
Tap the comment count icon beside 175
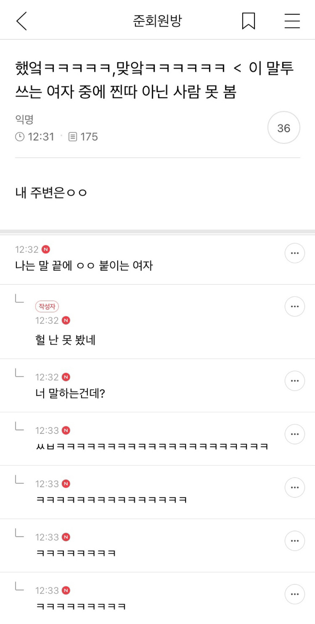(x=73, y=137)
